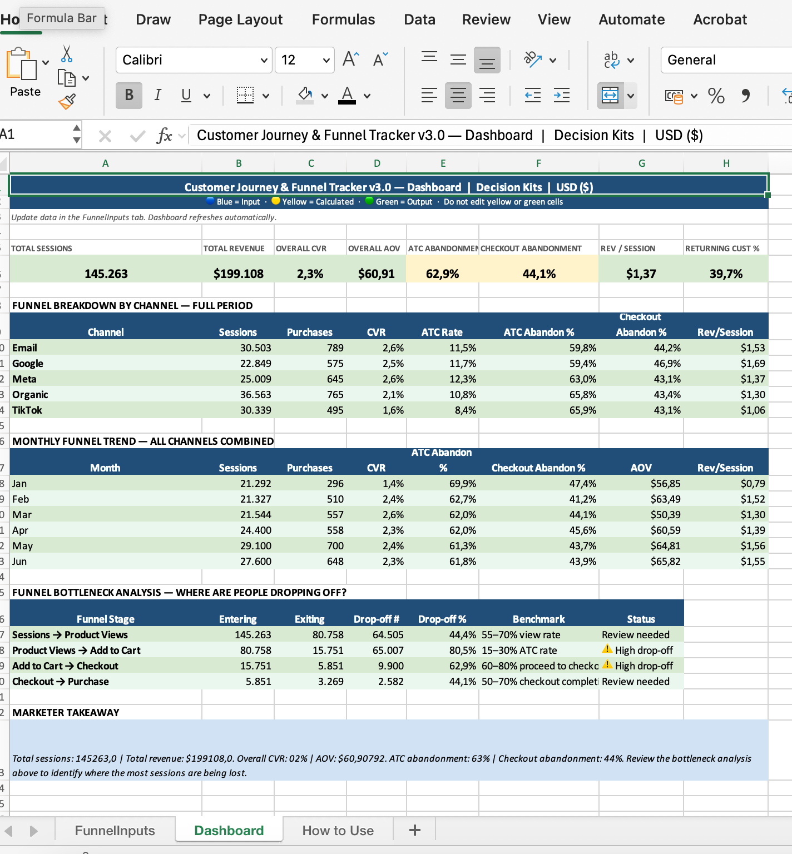Open the Automate ribbon tab

click(x=631, y=19)
